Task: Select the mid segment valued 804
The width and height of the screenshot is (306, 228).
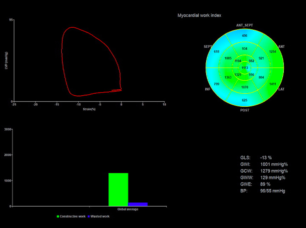Action: point(261,77)
